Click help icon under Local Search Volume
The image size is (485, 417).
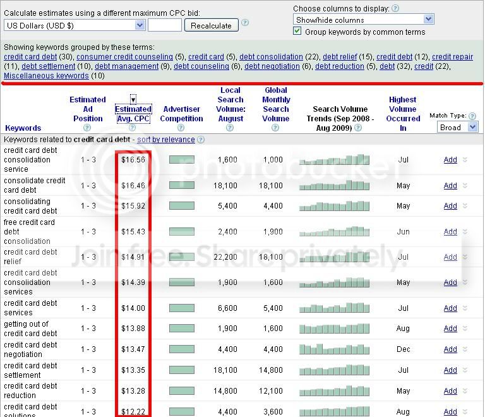coord(230,128)
